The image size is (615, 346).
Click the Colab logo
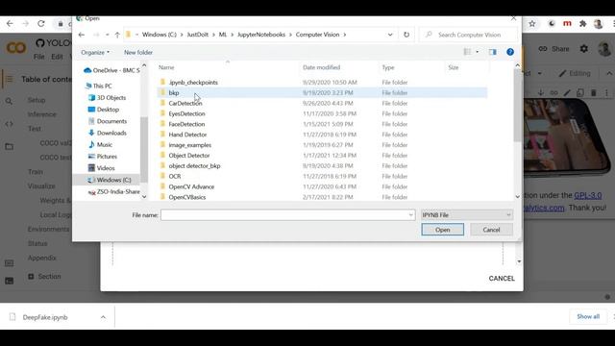click(16, 48)
